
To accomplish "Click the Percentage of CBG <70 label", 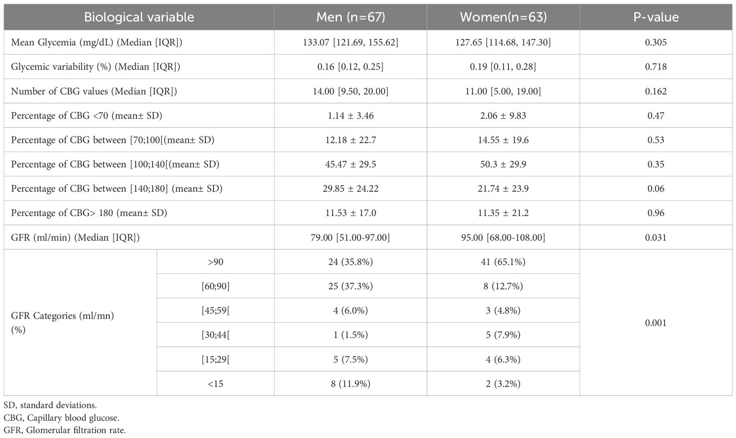I will pyautogui.click(x=87, y=116).
